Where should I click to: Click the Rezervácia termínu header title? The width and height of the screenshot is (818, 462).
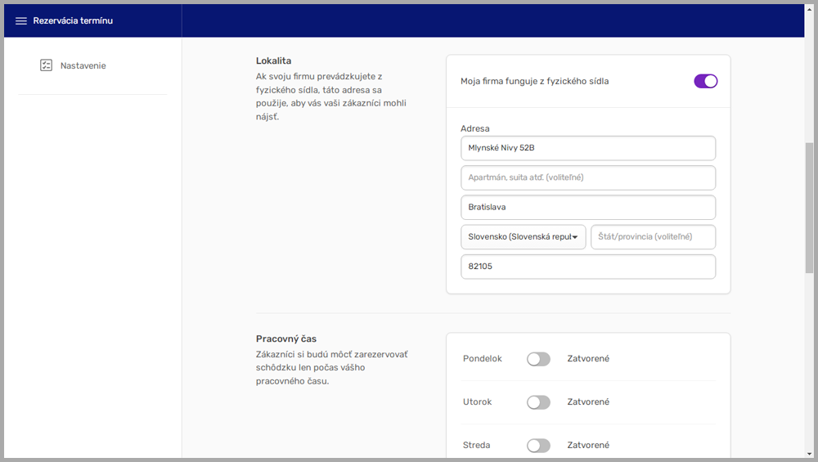73,21
